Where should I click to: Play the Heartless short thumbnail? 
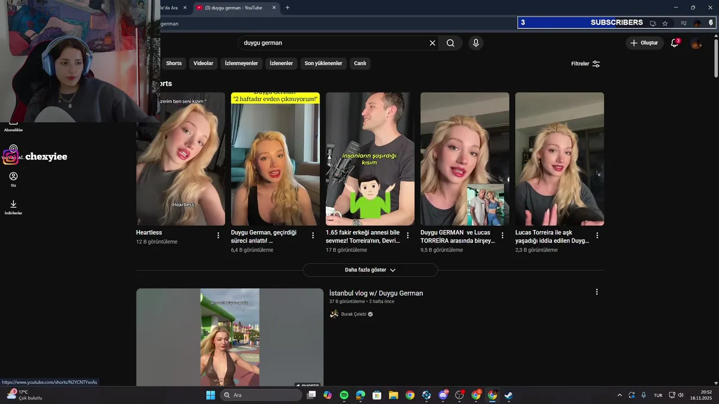click(180, 159)
